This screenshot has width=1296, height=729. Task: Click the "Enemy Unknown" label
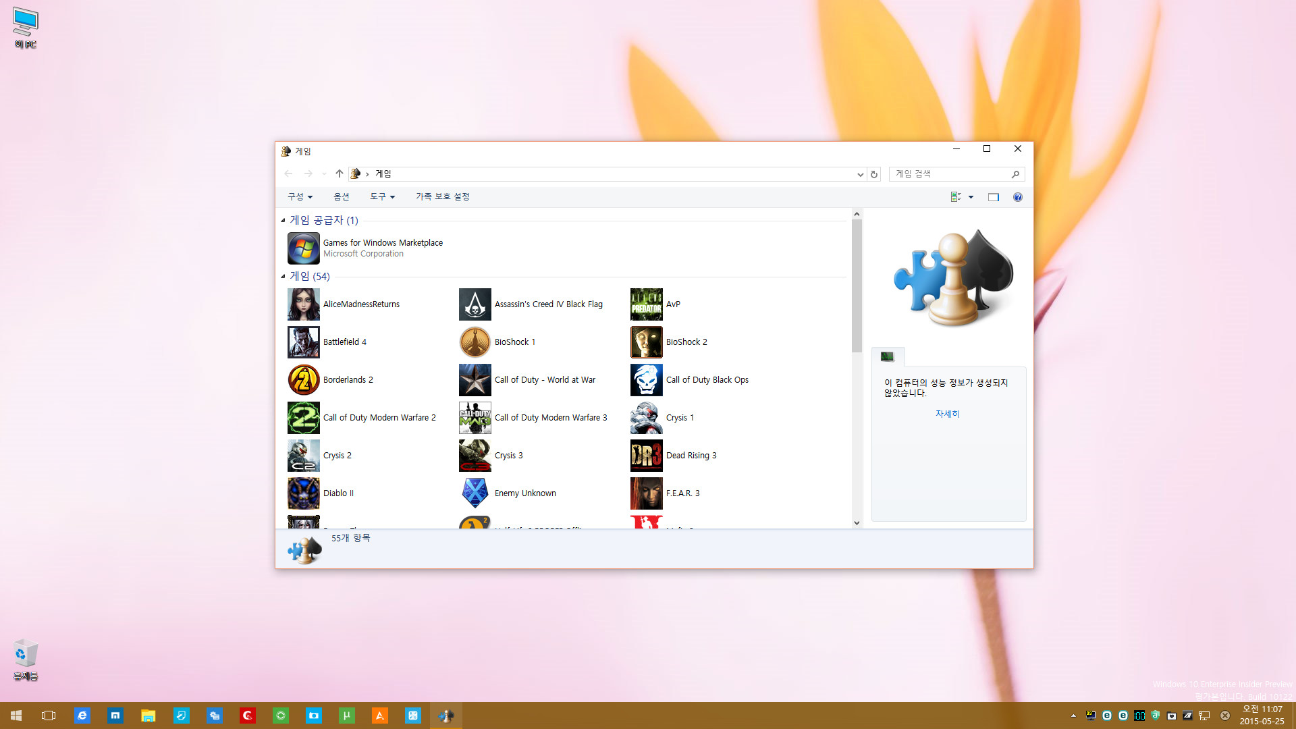(x=525, y=493)
